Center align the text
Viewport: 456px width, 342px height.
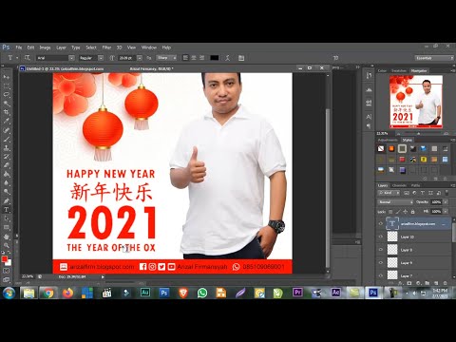(x=194, y=58)
